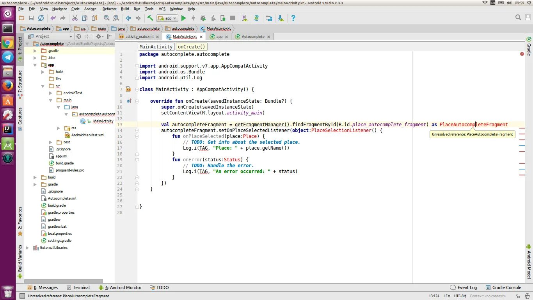Open Project Structure toolbar icon
533x300 pixels.
[269, 18]
